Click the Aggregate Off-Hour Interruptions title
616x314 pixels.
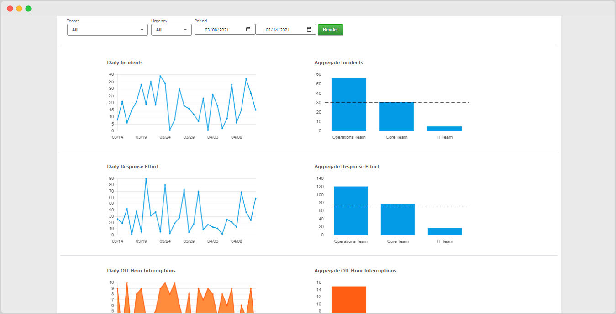point(355,271)
